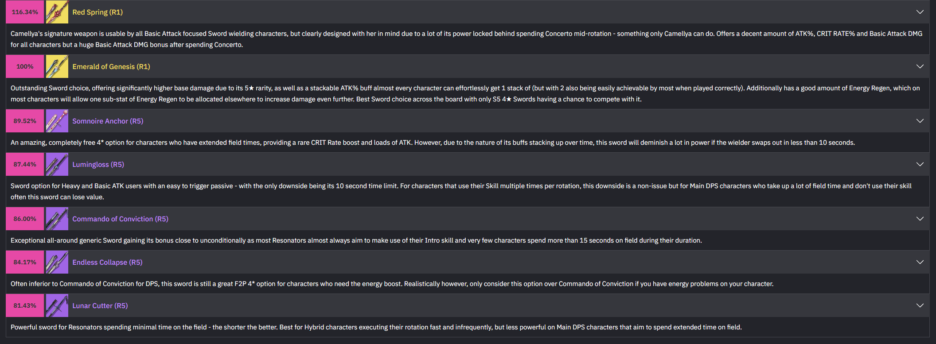Viewport: 936px width, 344px height.
Task: Expand the Emerald of Genesis chevron
Action: [920, 66]
